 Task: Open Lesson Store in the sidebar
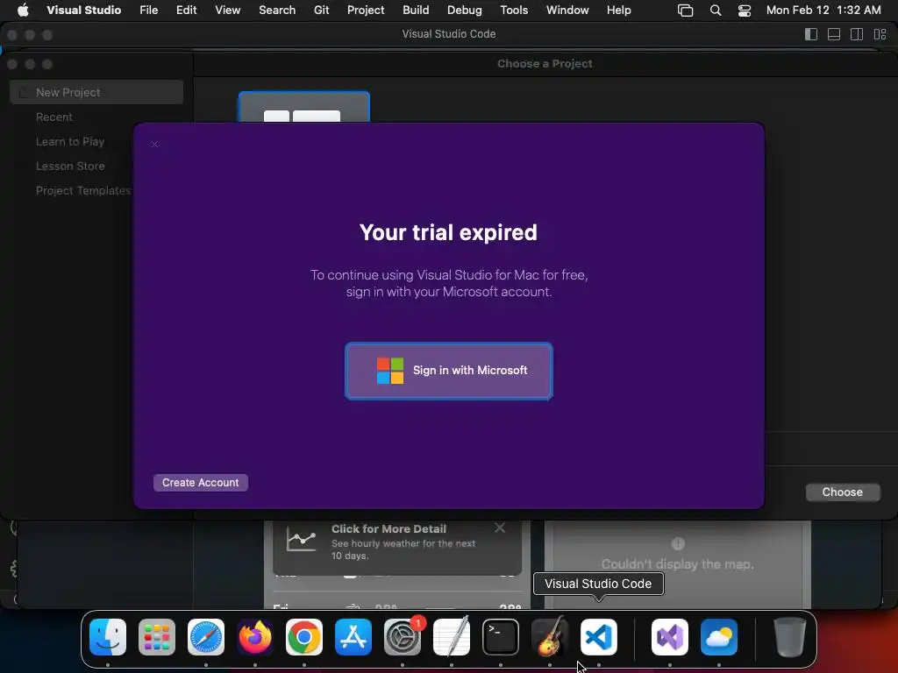(70, 166)
